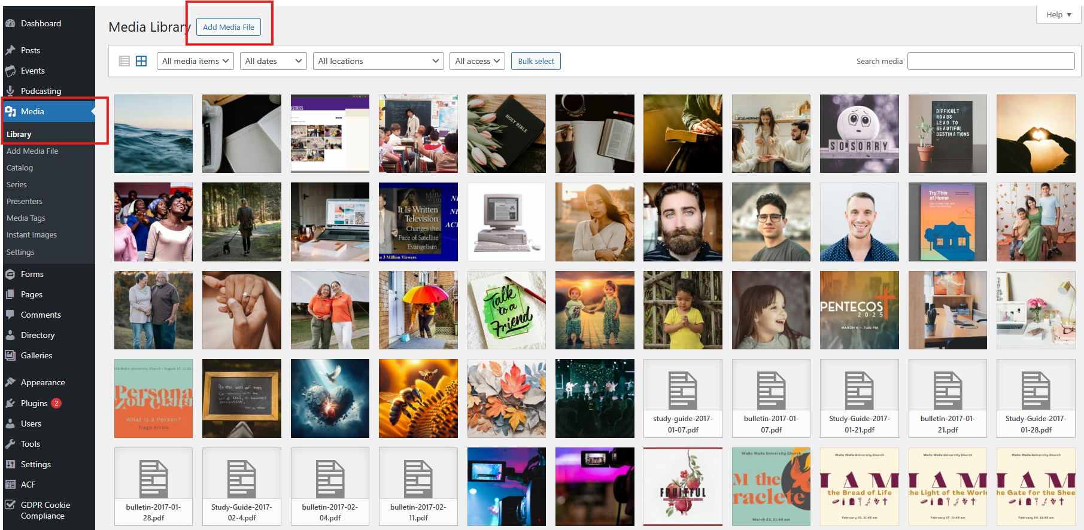Click the Comments bubble icon
Image resolution: width=1084 pixels, height=530 pixels.
coord(10,315)
